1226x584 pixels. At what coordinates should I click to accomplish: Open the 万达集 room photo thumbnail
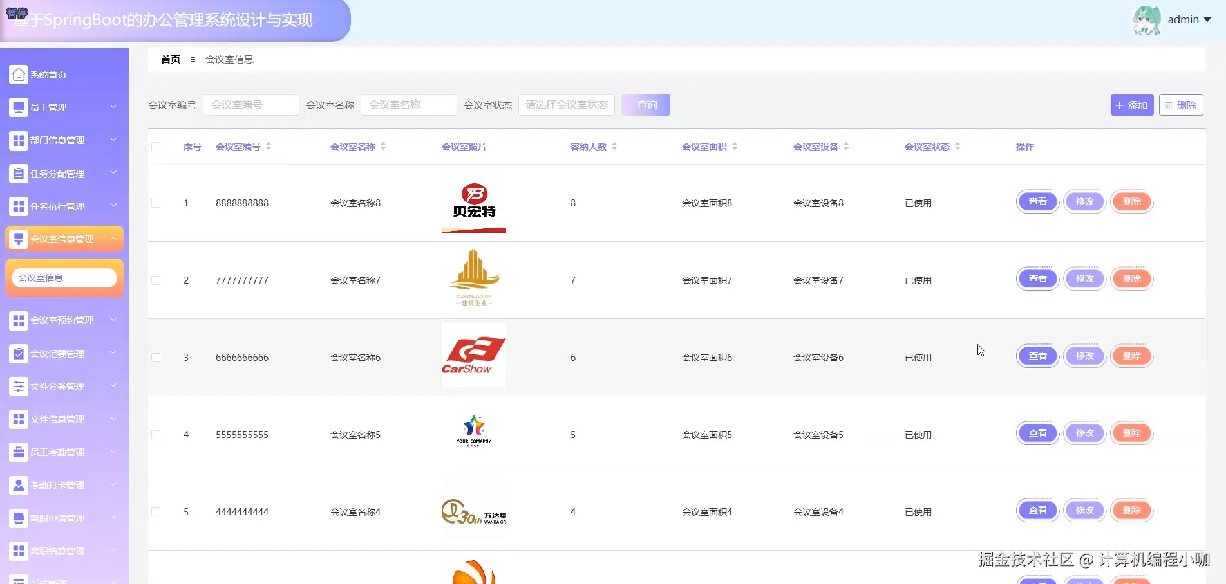(474, 512)
